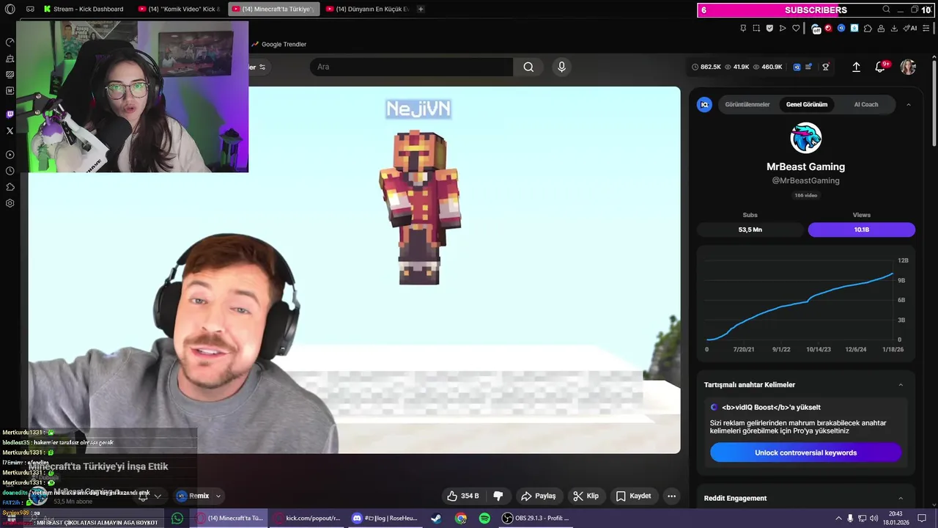This screenshot has height=528, width=938.
Task: Like the video with 354 B
Action: 463,496
